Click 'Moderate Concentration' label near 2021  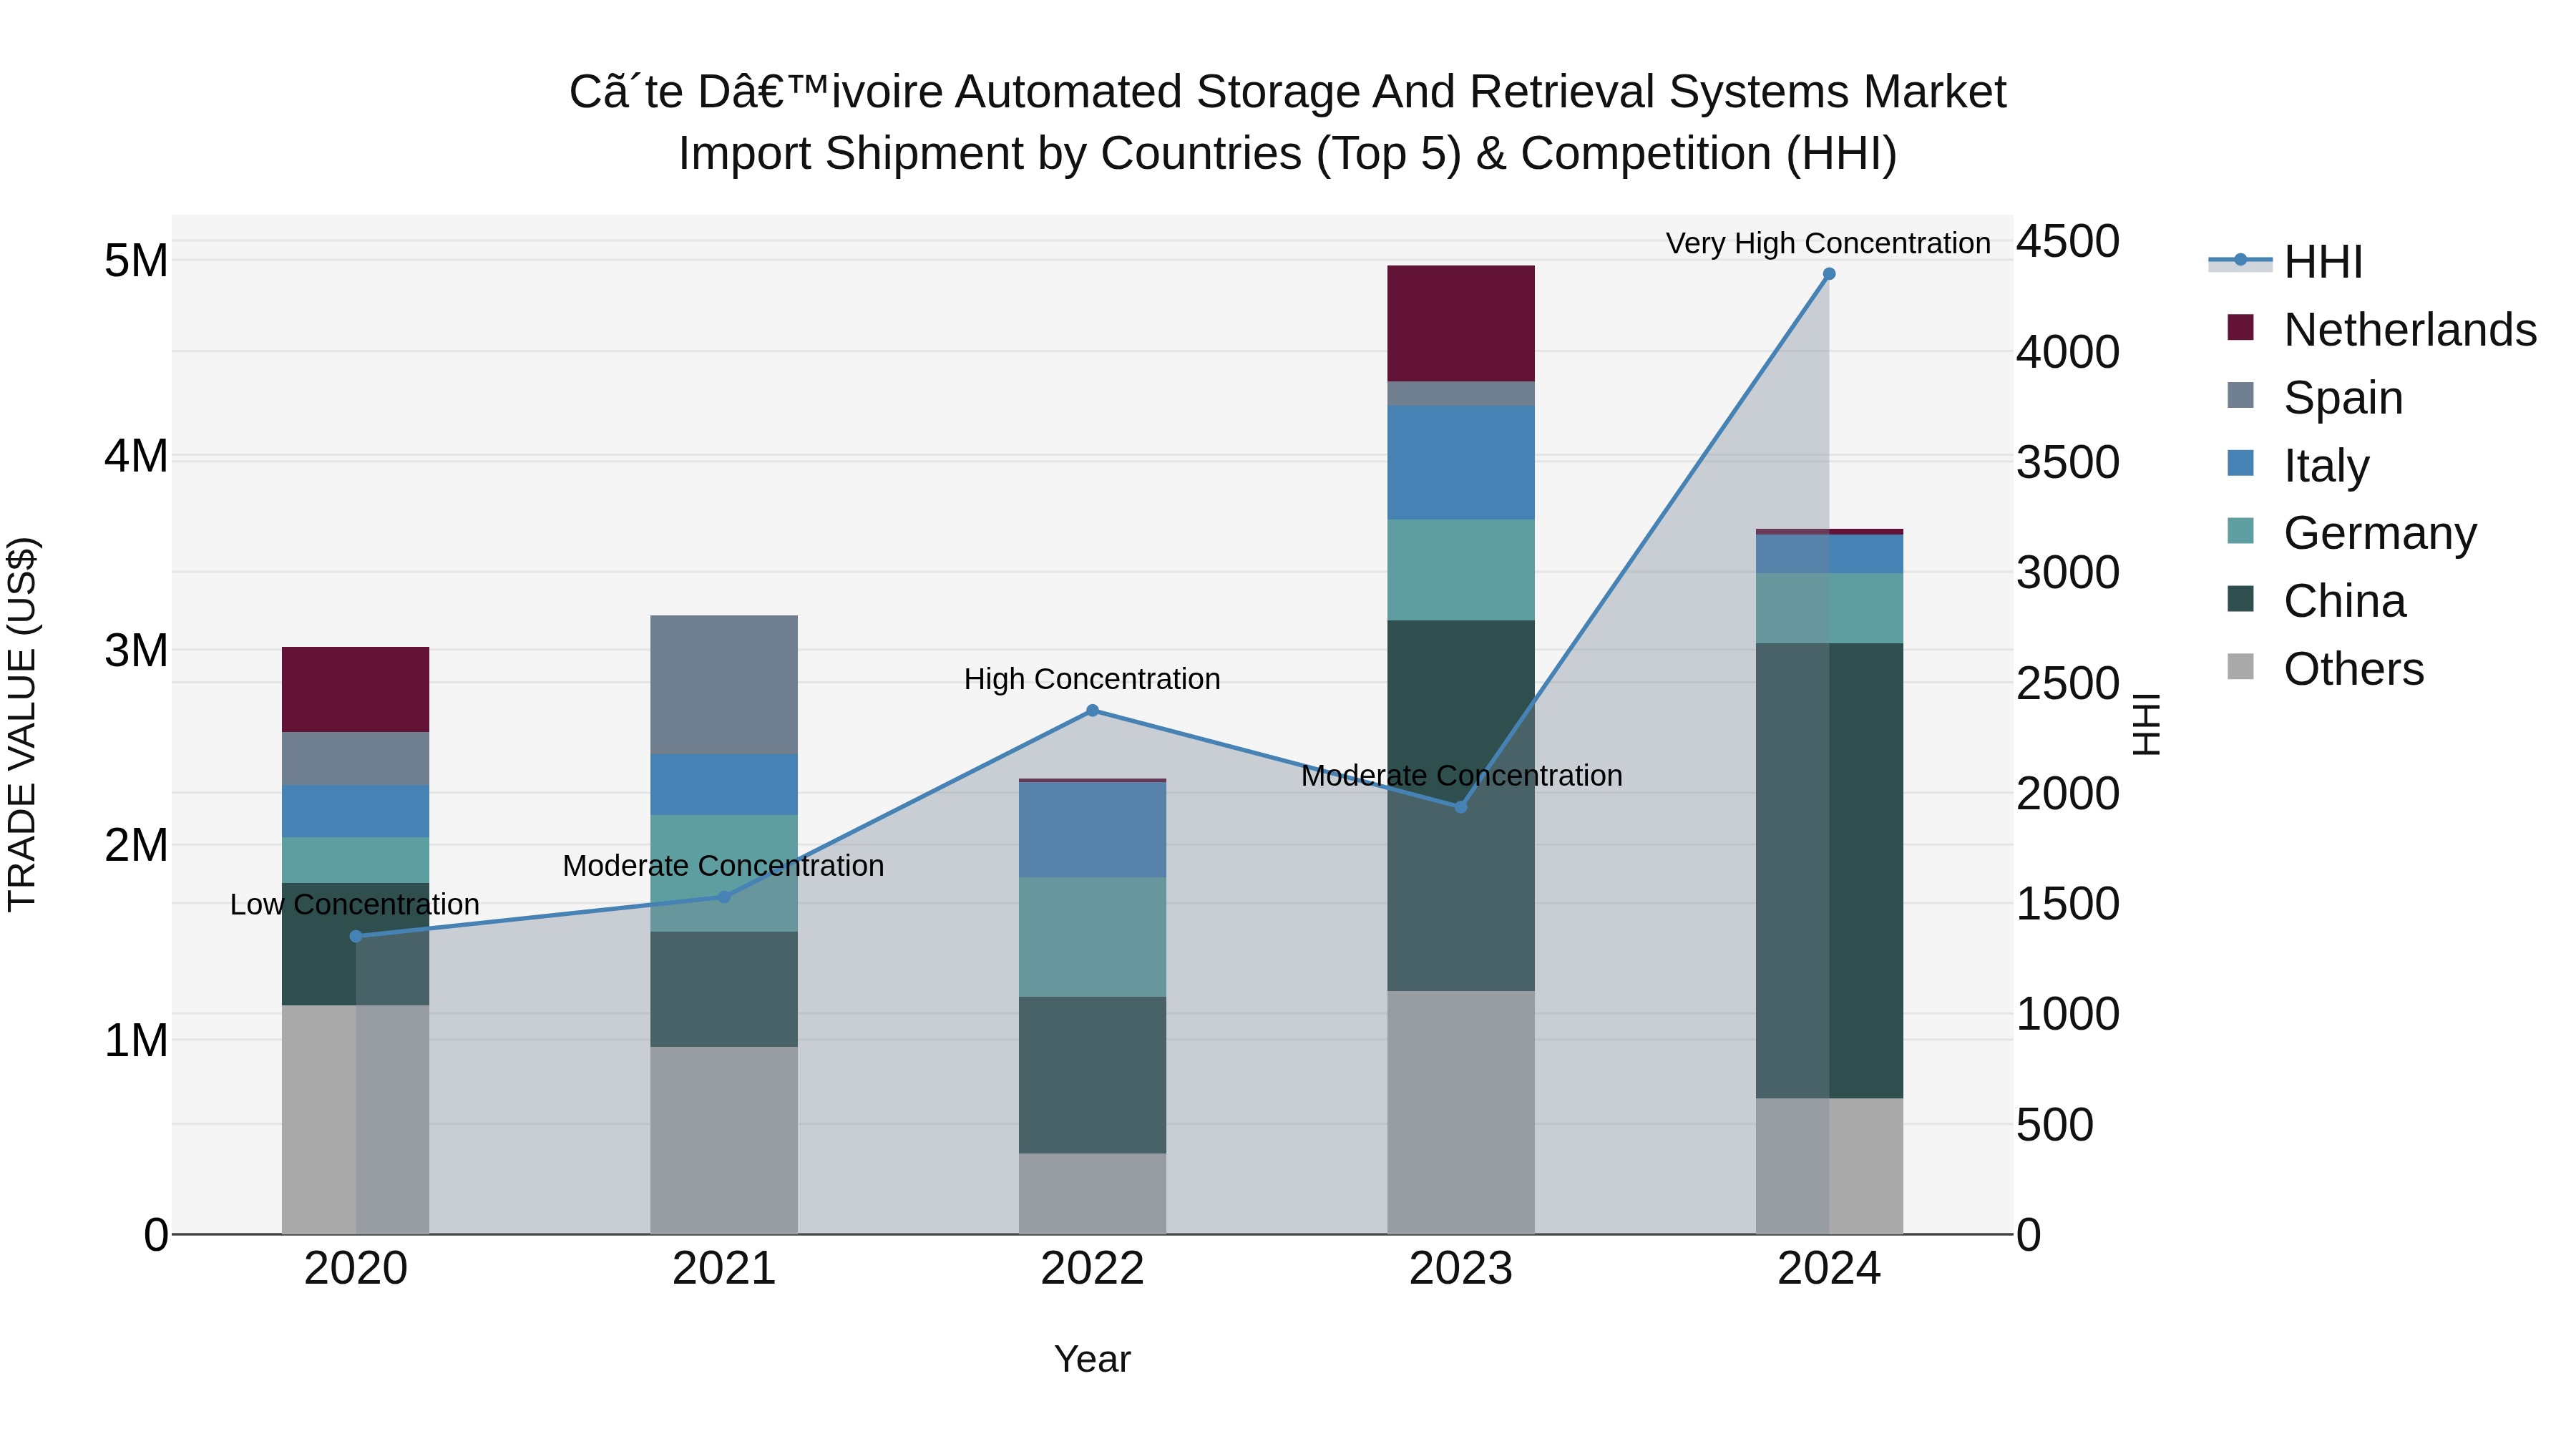point(724,865)
